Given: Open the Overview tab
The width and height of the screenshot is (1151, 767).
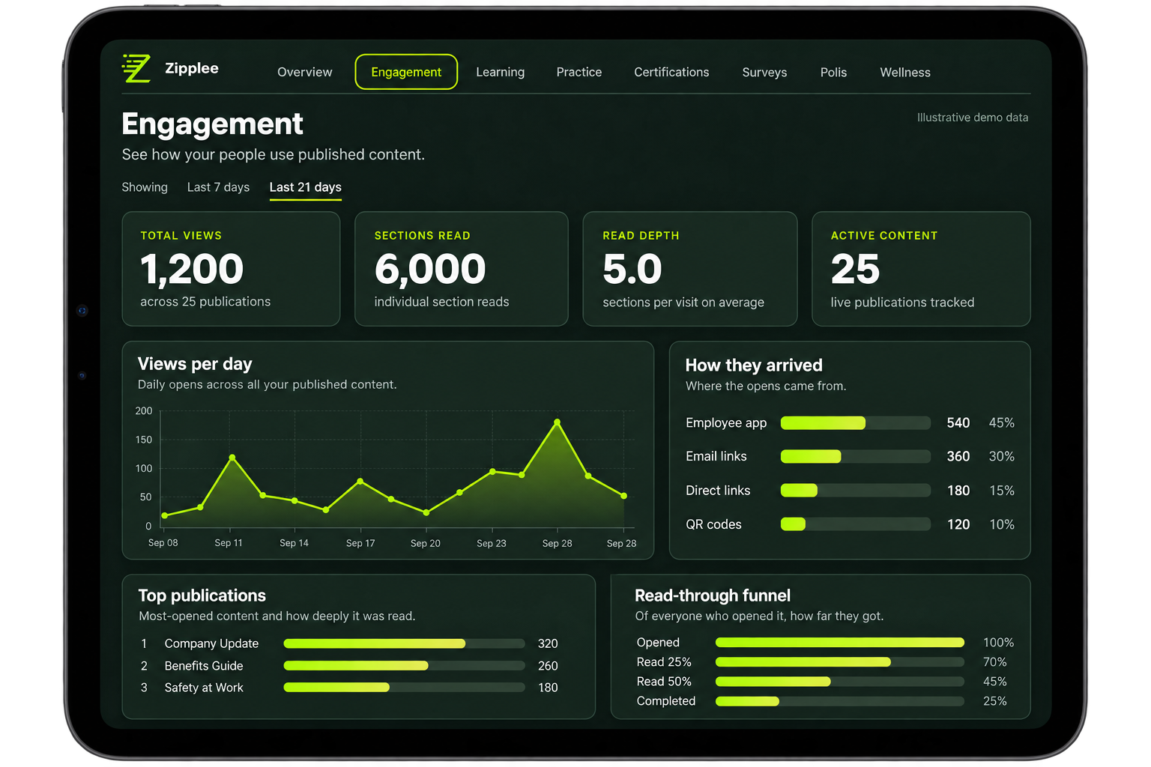Looking at the screenshot, I should coord(304,72).
